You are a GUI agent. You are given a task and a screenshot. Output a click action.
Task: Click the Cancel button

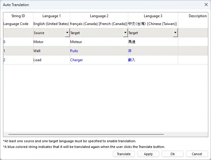pos(197,154)
